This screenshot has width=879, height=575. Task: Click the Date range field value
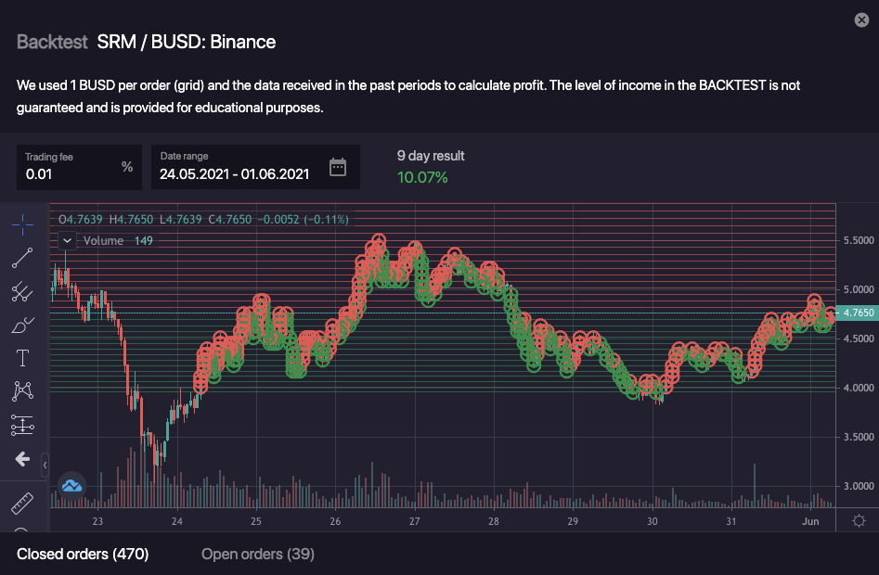234,173
